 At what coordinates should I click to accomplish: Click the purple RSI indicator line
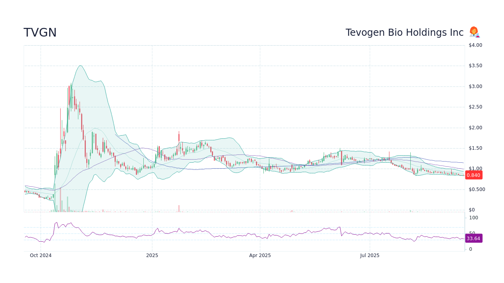tap(236, 236)
